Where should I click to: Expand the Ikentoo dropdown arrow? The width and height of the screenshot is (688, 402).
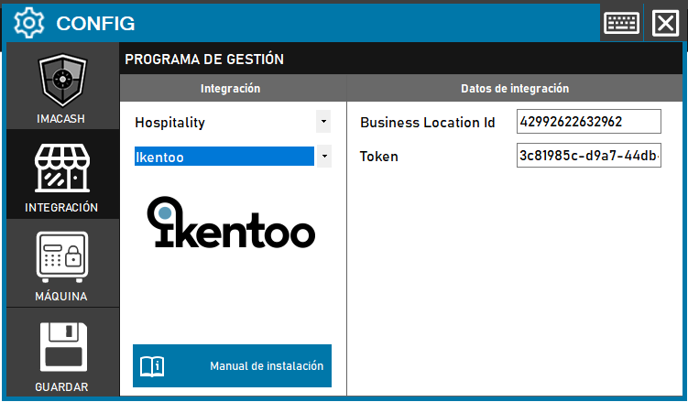[x=323, y=157]
